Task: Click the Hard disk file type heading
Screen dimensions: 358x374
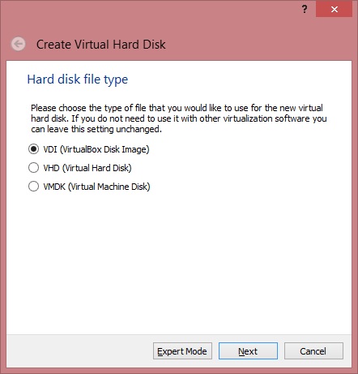Action: pos(78,80)
